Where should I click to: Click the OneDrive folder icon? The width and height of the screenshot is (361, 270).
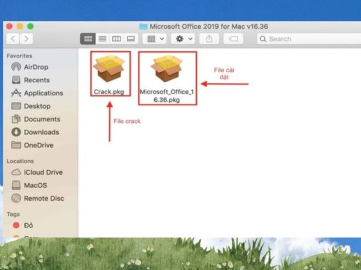pyautogui.click(x=16, y=145)
